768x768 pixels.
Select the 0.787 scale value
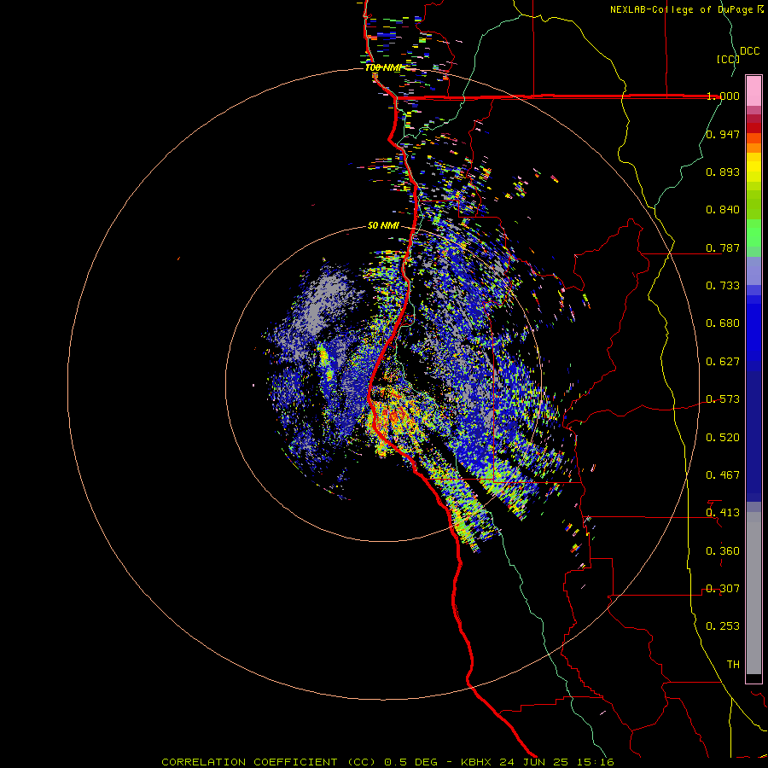pos(723,247)
